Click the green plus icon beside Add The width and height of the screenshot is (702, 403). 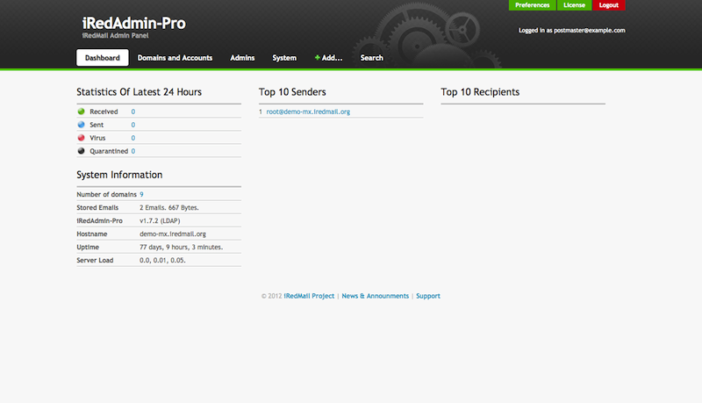point(317,58)
